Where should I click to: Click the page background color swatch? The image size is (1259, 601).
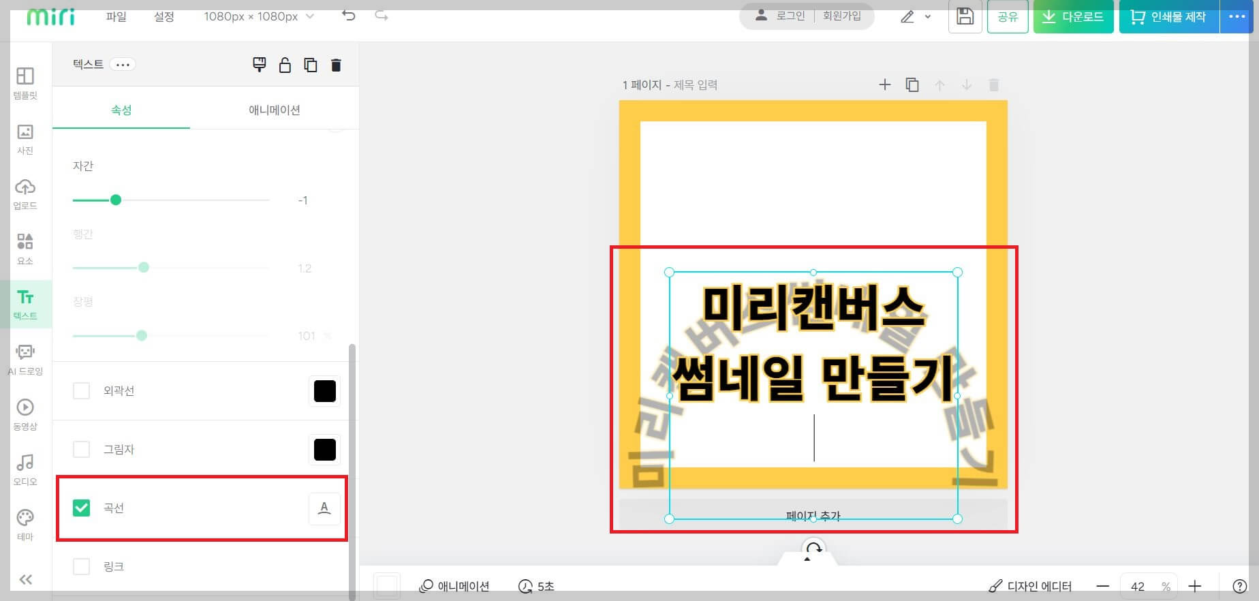click(387, 586)
